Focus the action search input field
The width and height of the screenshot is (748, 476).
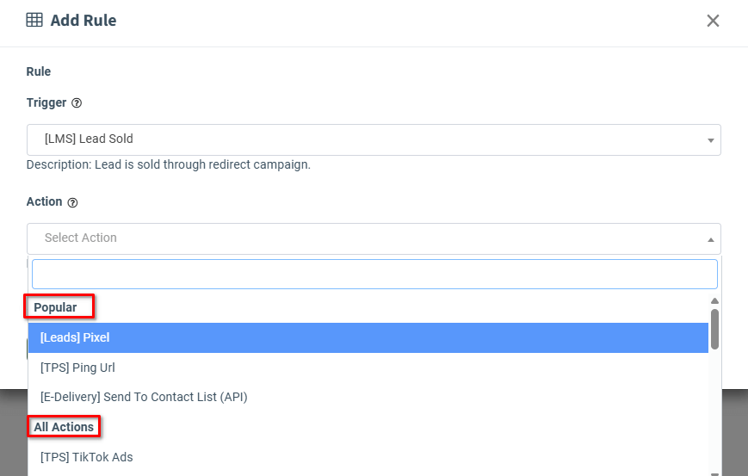click(x=374, y=275)
